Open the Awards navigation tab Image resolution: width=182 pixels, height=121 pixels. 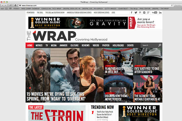[63, 46]
